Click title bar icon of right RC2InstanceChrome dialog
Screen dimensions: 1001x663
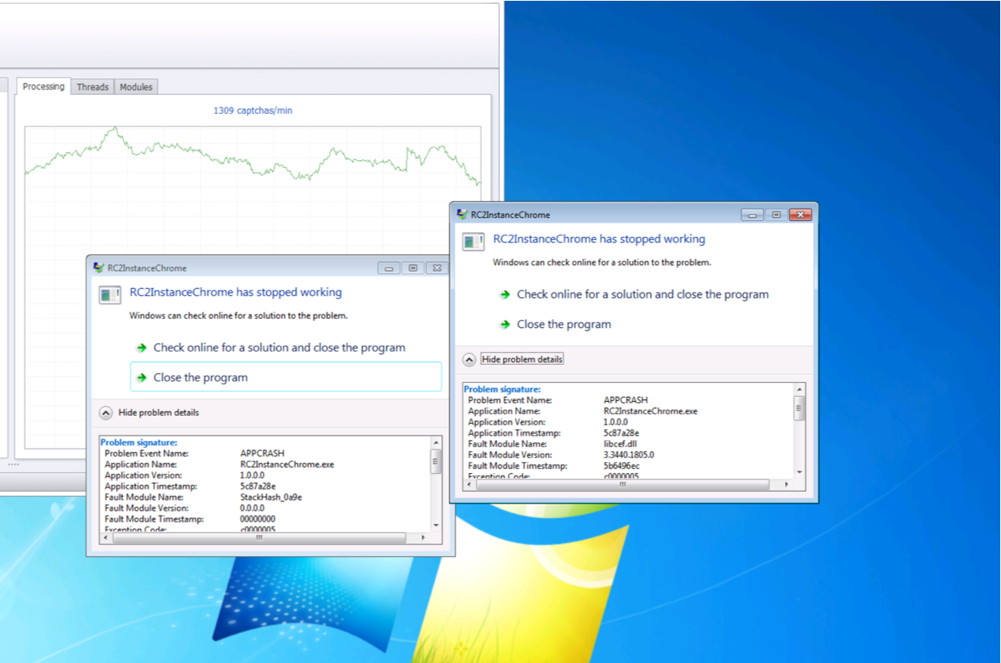click(462, 214)
